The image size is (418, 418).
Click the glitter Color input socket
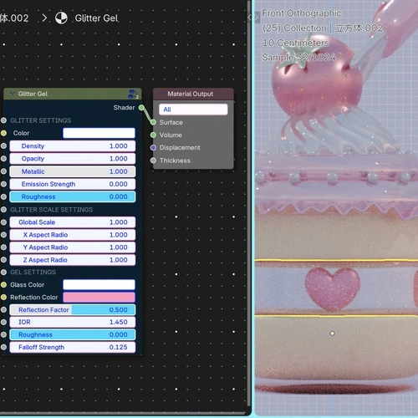pos(3,133)
